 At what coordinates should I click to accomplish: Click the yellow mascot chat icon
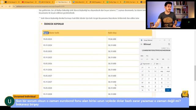pyautogui.click(x=185, y=94)
